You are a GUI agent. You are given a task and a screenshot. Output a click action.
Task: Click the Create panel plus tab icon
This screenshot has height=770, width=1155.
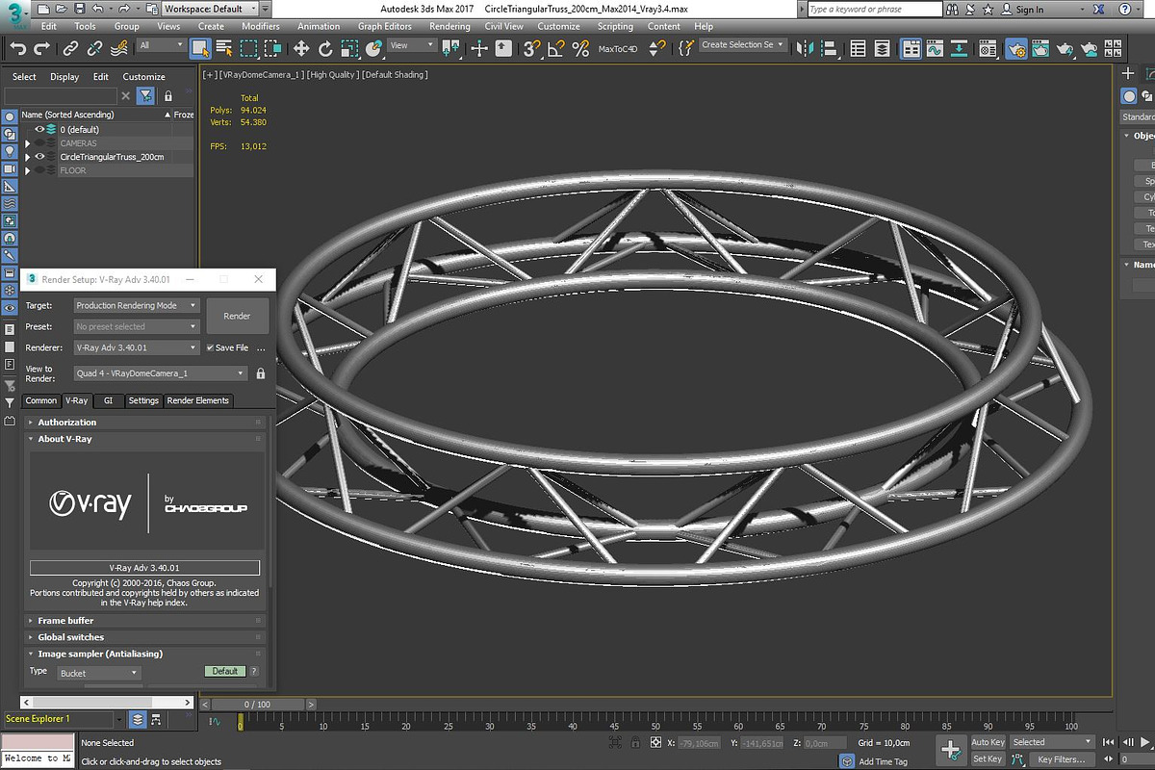pos(1130,74)
